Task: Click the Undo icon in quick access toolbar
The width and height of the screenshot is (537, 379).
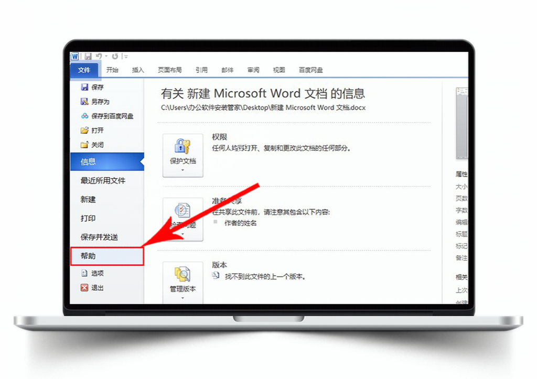Action: coord(99,56)
